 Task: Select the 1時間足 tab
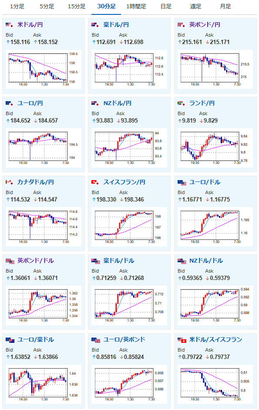pos(136,7)
